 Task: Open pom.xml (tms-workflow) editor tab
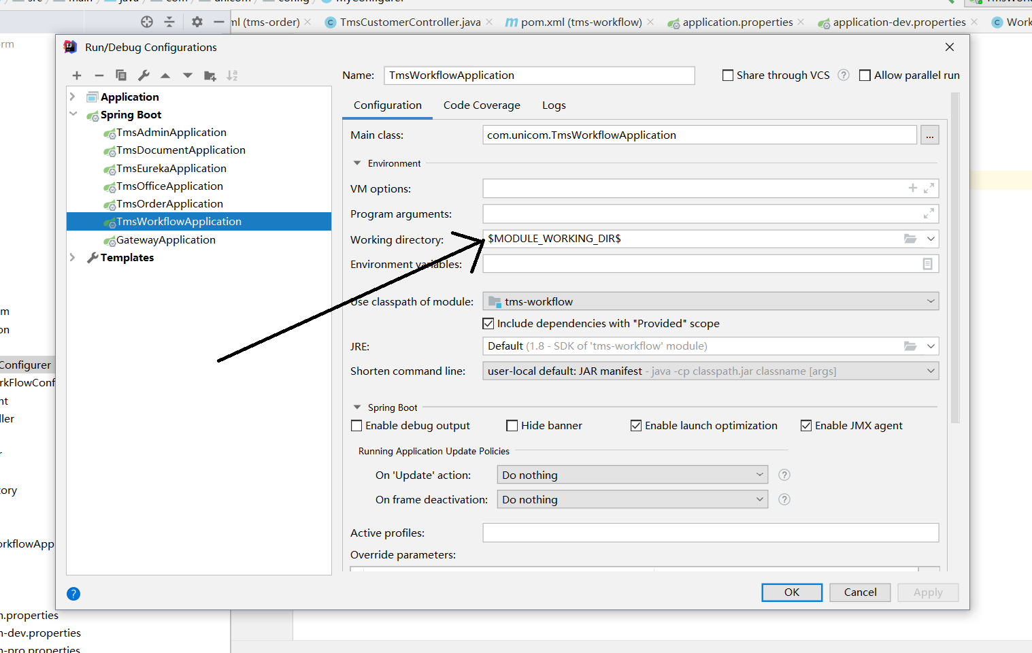(x=581, y=22)
